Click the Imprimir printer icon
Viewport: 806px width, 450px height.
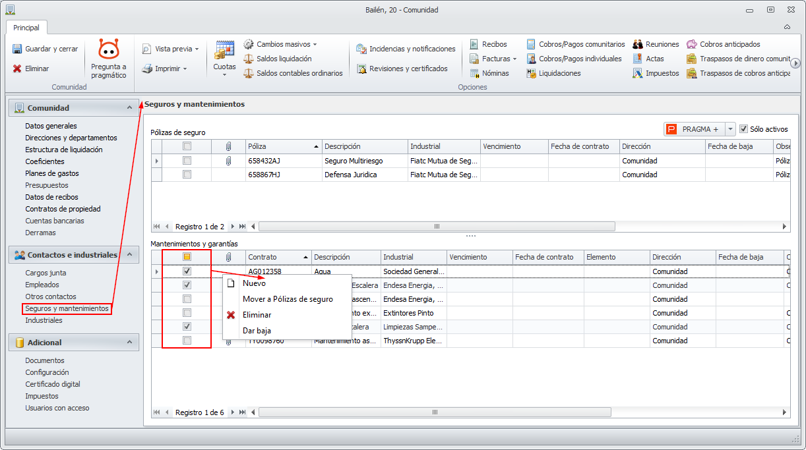click(x=147, y=69)
